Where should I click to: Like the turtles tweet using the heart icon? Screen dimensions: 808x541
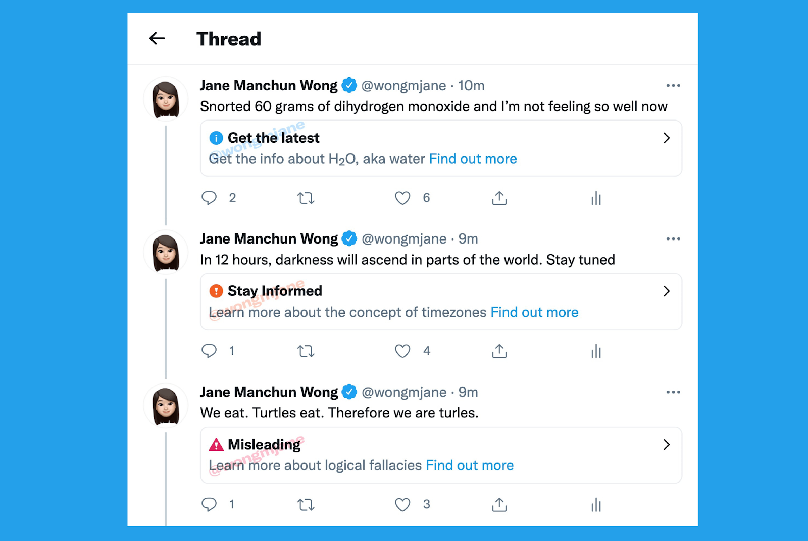[x=402, y=504]
